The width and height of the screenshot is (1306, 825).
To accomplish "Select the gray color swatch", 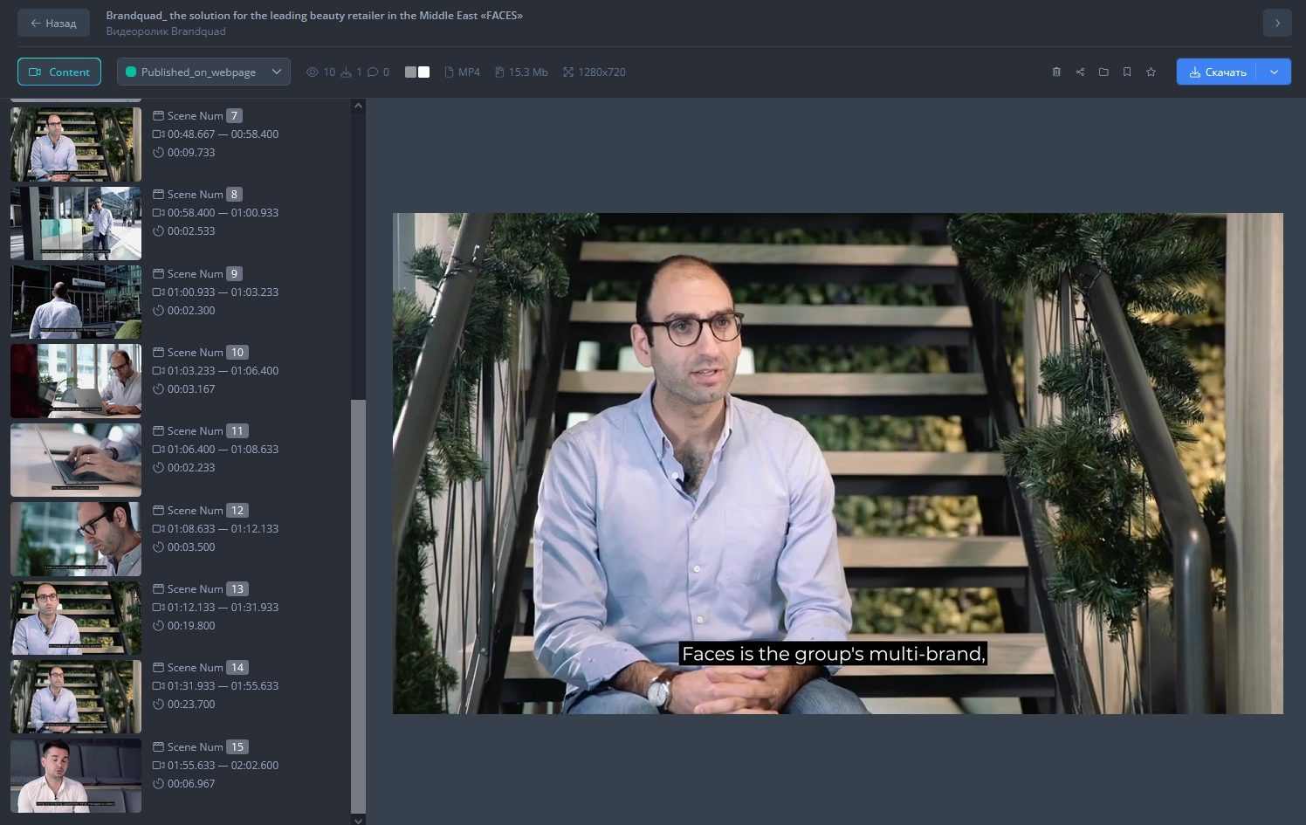I will point(410,72).
